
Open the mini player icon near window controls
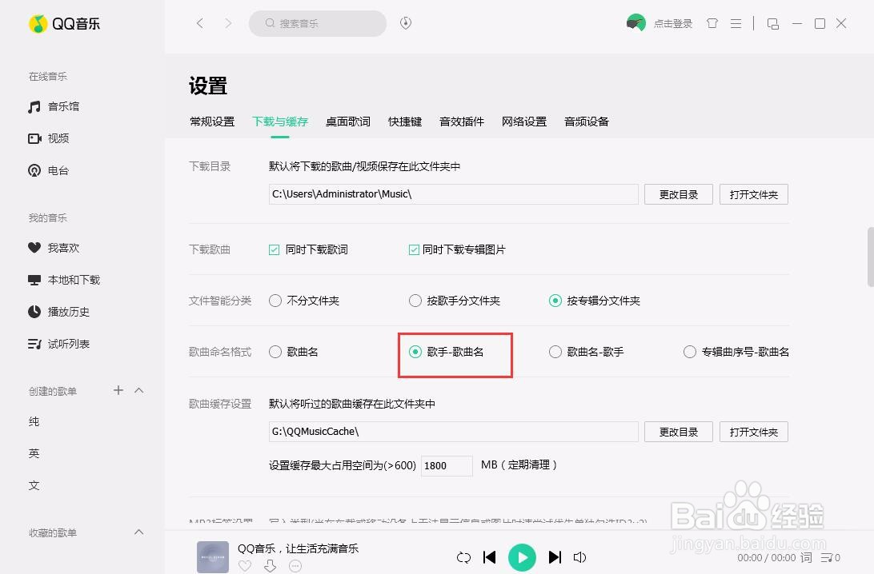click(772, 24)
